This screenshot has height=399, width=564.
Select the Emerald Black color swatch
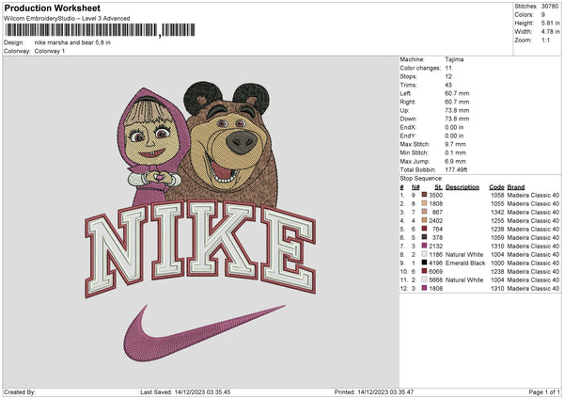[425, 263]
